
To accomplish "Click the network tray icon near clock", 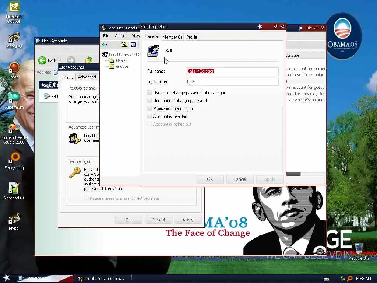I will pyautogui.click(x=343, y=279).
